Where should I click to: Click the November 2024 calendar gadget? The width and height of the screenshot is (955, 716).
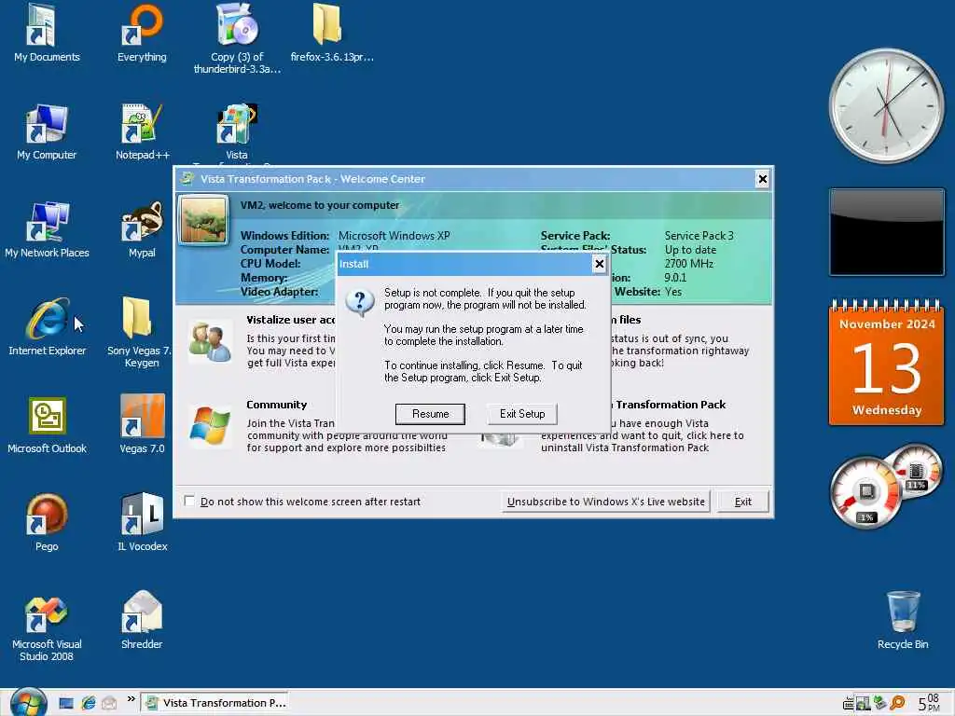tap(887, 362)
